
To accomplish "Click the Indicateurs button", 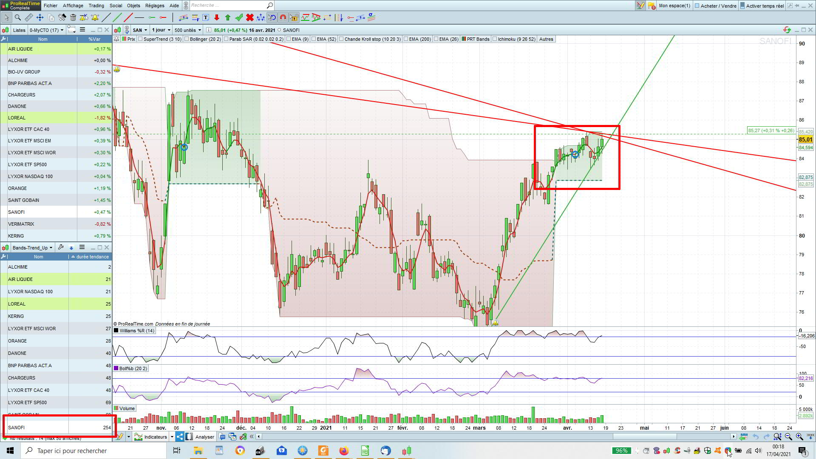I will [155, 436].
